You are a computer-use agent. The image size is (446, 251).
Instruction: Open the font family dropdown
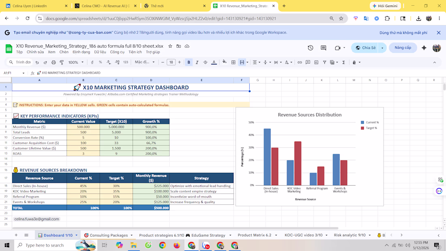coord(145,62)
